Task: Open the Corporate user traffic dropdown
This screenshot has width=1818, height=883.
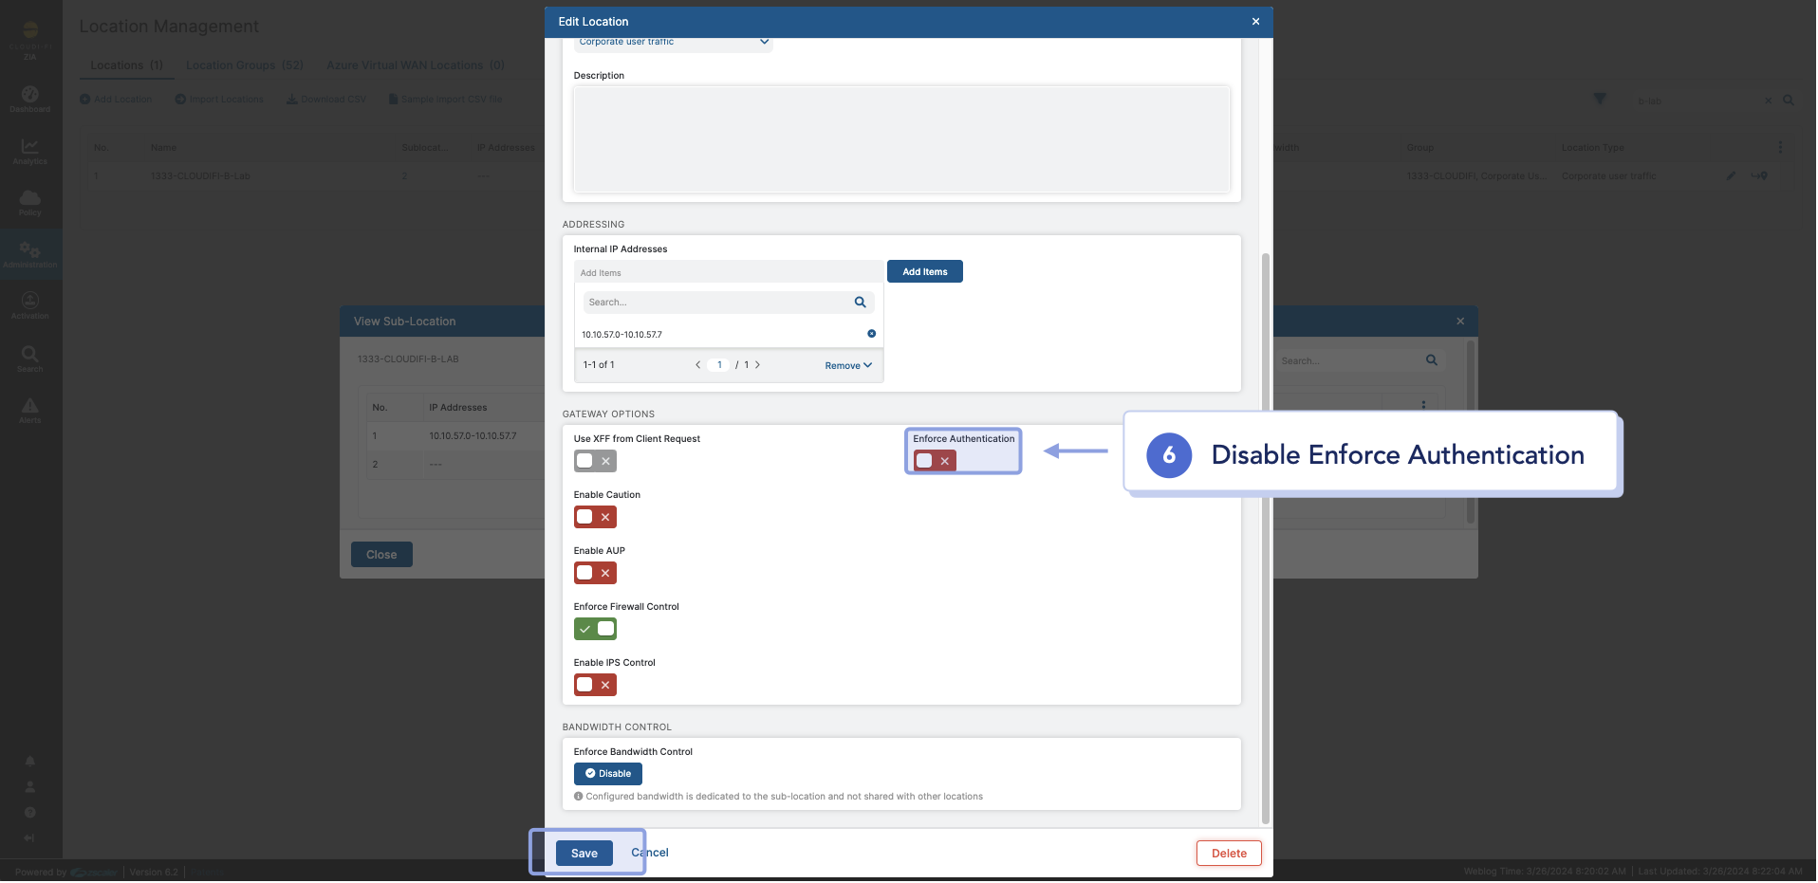Action: coord(673,43)
